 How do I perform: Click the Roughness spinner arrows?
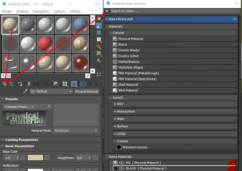point(90,158)
